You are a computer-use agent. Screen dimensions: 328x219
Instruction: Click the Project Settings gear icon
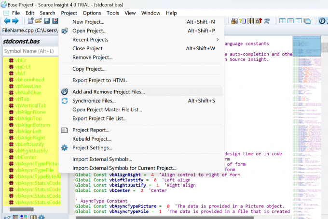tap(64, 147)
